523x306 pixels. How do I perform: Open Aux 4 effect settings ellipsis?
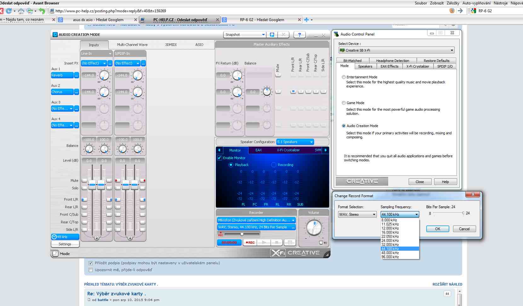coord(77,125)
